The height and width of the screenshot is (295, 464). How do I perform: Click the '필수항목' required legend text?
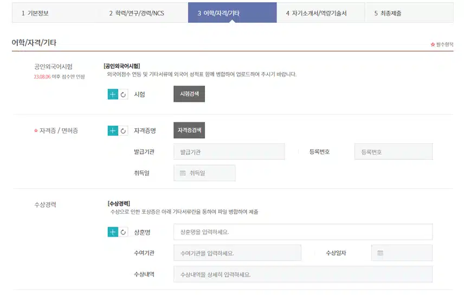[445, 44]
